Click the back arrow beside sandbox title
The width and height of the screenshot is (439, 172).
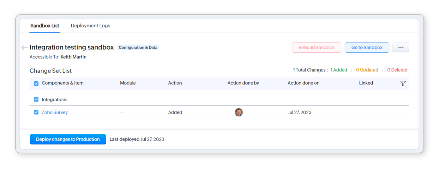(24, 48)
